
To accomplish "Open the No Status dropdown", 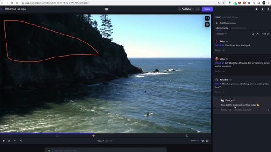I will click(186, 9).
